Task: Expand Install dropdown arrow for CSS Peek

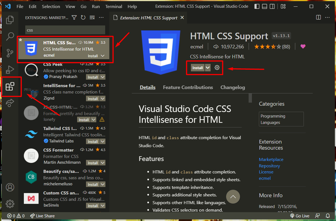Action: [103, 77]
